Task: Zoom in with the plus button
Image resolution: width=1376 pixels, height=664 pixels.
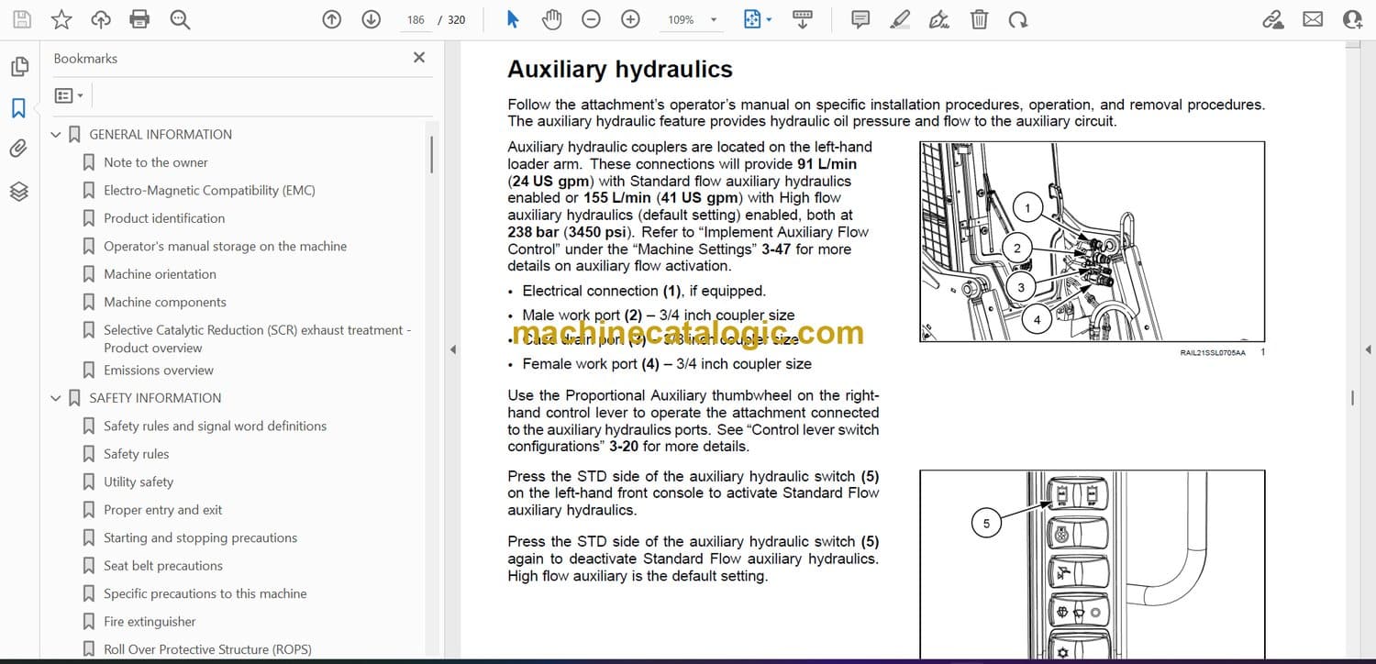Action: [630, 19]
